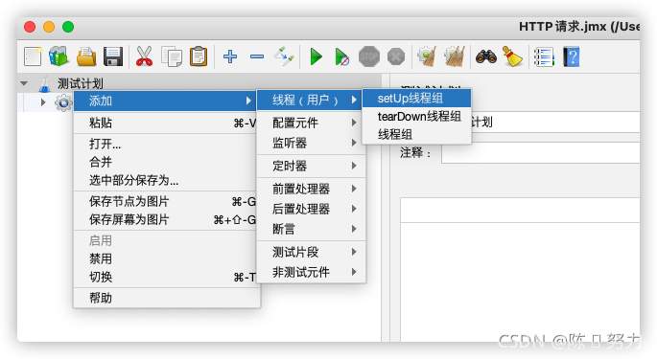Click the name input field showing 计划
Image resolution: width=657 pixels, height=359 pixels.
click(555, 123)
